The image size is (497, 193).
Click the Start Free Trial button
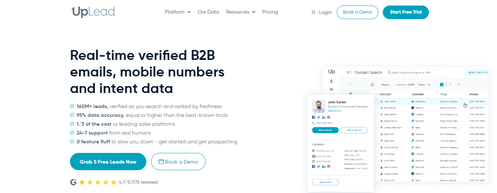(406, 12)
